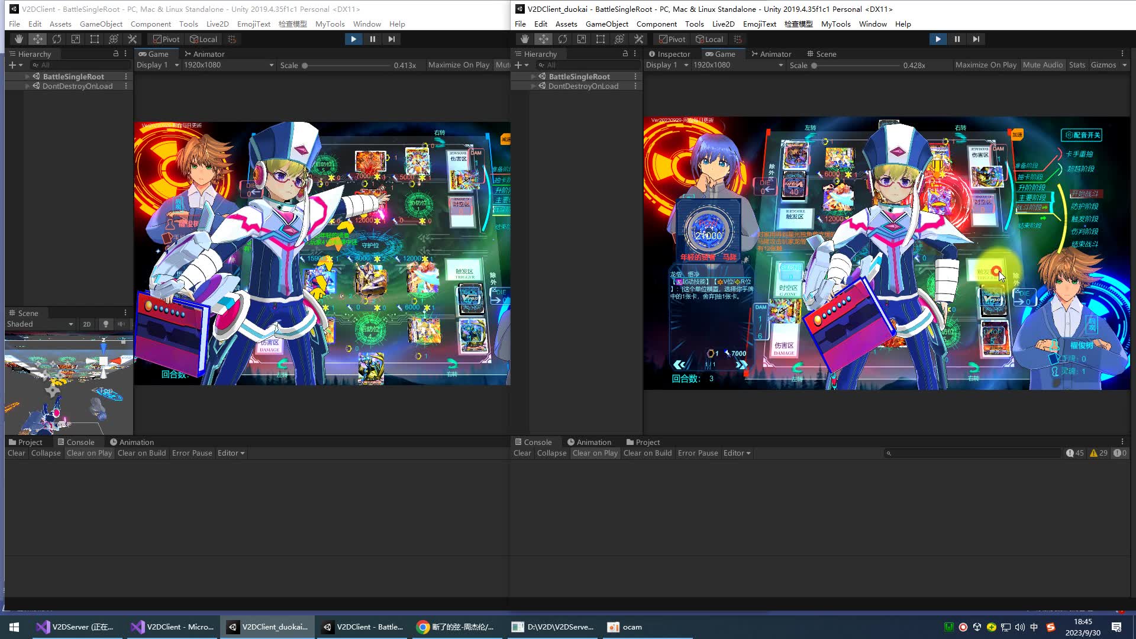Switch to Animation tab in right Console panel
1136x639 pixels.
593,443
